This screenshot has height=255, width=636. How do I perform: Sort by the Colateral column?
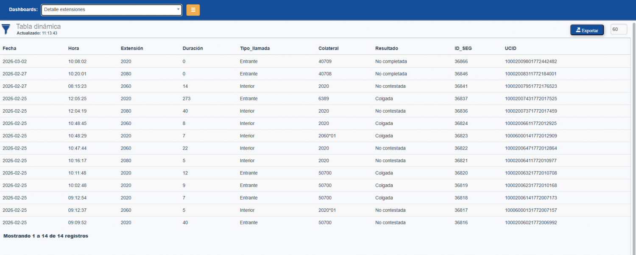(x=329, y=48)
